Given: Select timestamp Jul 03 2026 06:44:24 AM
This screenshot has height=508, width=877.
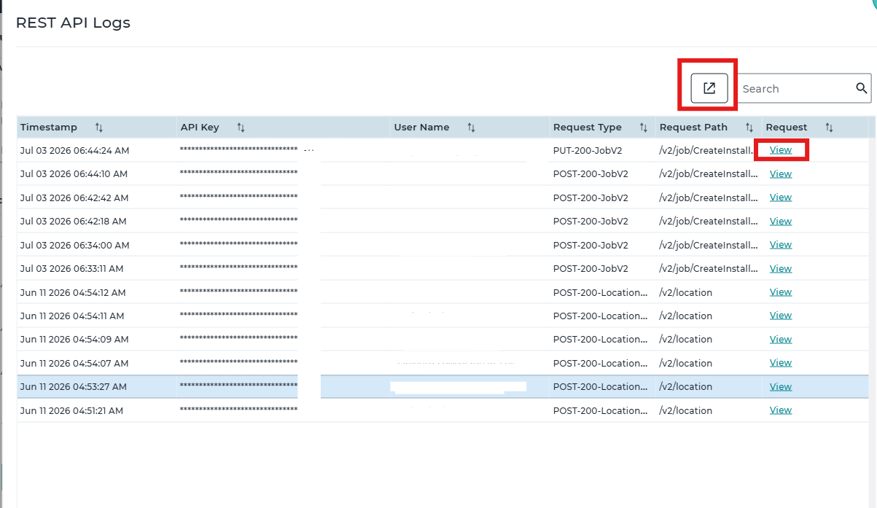Looking at the screenshot, I should coord(75,150).
